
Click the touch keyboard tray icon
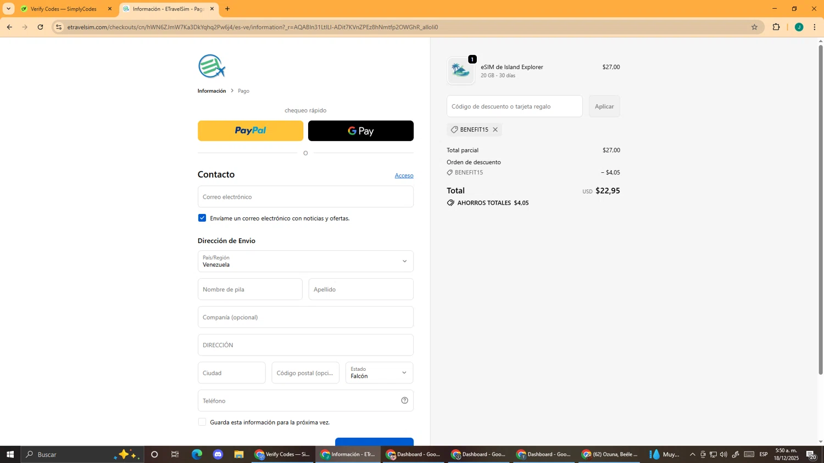coord(749,454)
